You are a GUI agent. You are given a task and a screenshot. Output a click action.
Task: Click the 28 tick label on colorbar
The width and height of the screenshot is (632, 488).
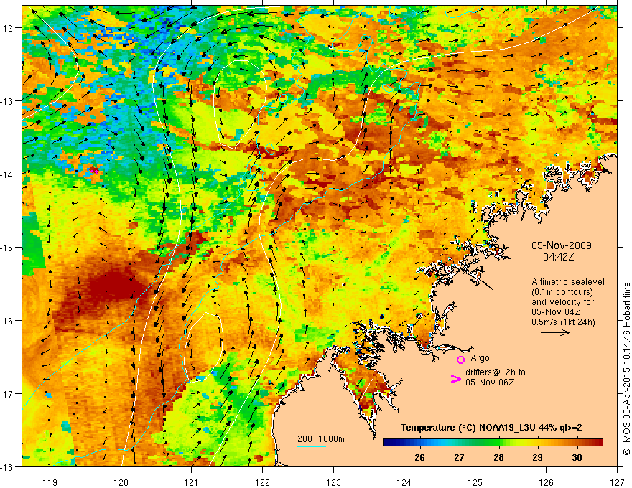tap(498, 457)
